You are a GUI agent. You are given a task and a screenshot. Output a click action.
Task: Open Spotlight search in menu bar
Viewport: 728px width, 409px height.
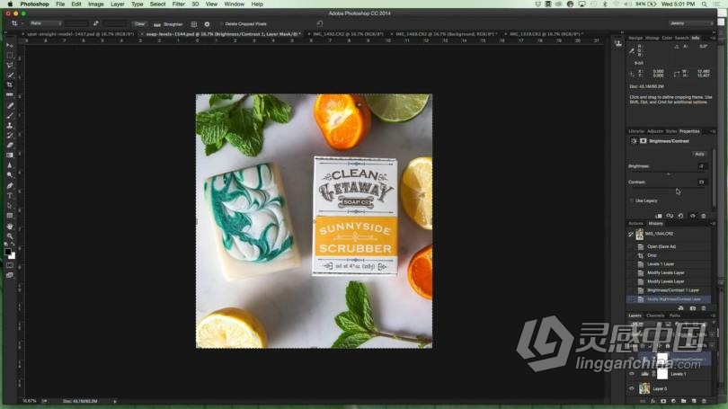click(x=705, y=4)
